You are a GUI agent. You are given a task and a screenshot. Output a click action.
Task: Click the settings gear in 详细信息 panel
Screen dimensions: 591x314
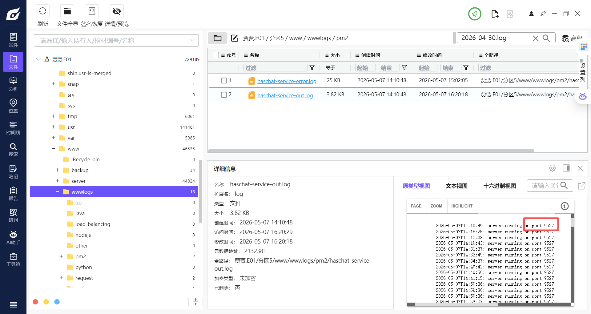point(553,168)
